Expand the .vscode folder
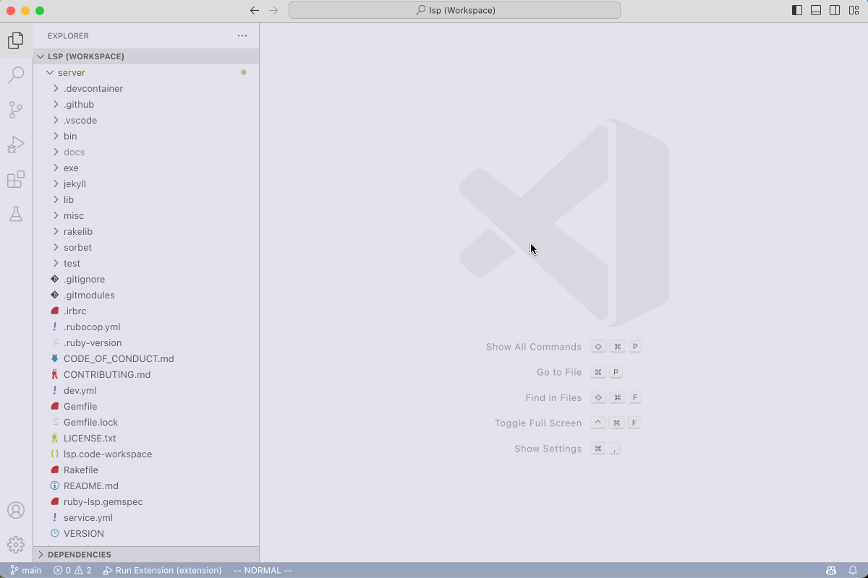Image resolution: width=868 pixels, height=578 pixels. click(x=146, y=120)
